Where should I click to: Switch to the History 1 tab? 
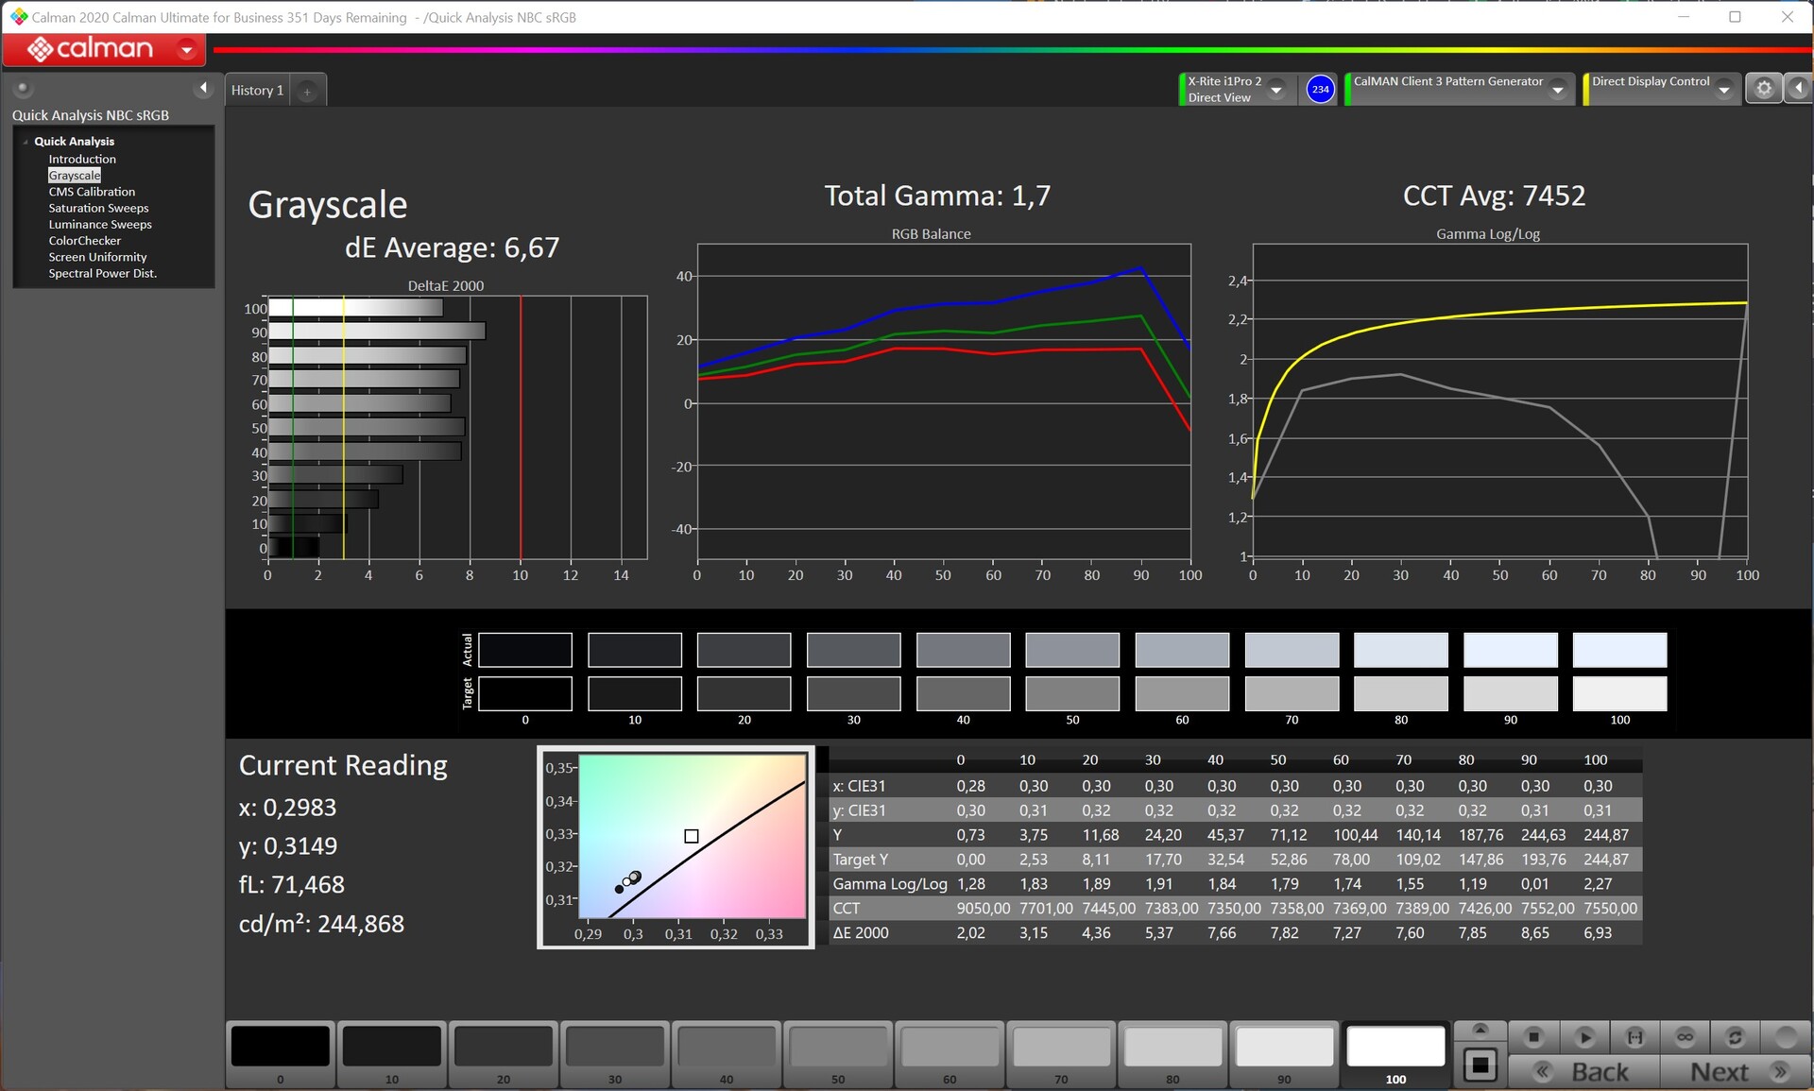pyautogui.click(x=257, y=91)
